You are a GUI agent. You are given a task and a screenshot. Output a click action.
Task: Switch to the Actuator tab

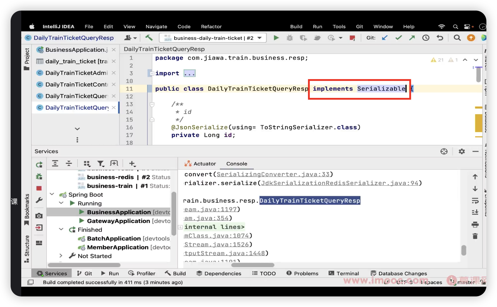coord(200,164)
